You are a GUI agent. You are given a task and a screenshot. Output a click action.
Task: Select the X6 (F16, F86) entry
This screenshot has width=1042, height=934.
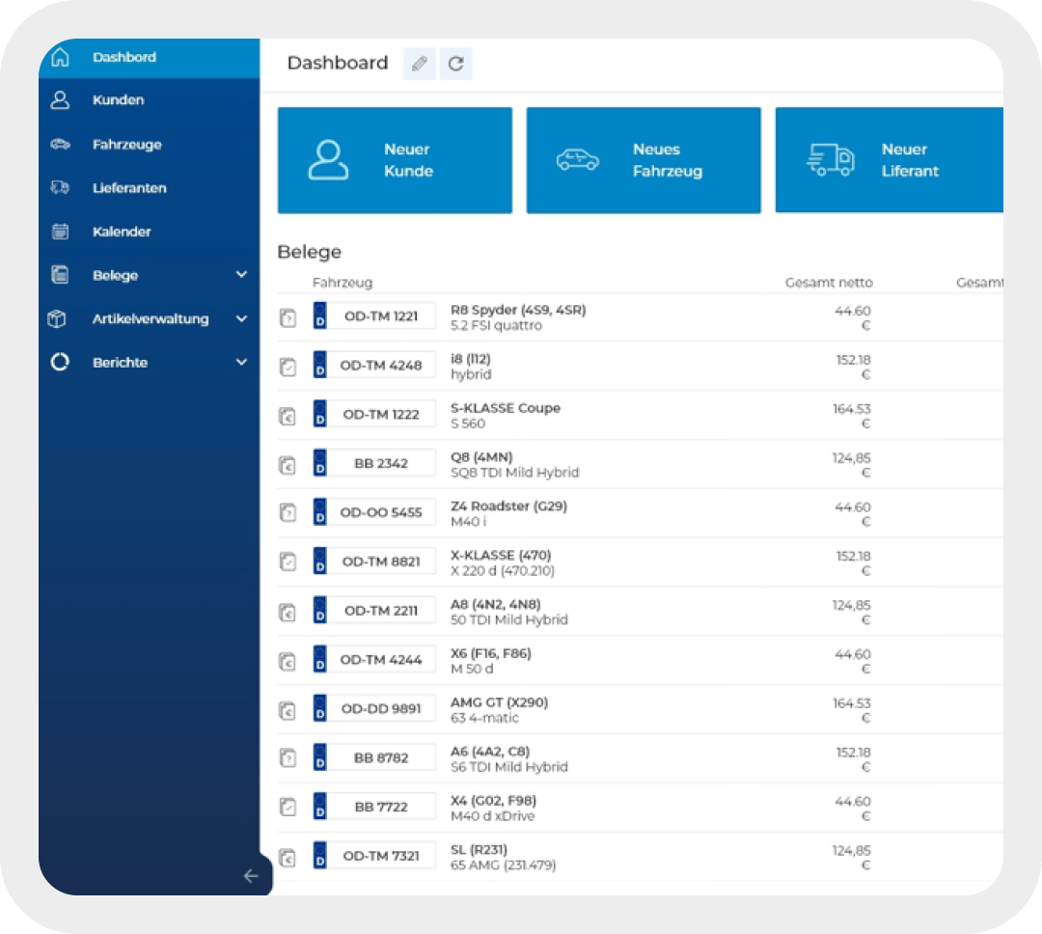pyautogui.click(x=490, y=661)
